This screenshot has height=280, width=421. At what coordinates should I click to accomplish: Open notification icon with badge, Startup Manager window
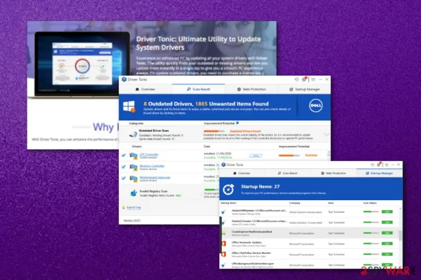(379, 165)
